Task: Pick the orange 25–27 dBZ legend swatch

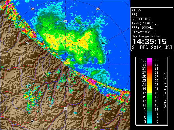Action: (150, 77)
